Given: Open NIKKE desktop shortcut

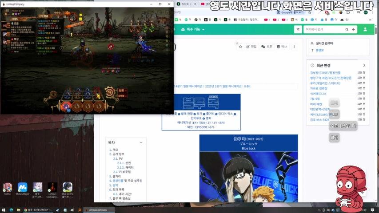Looking at the screenshot, I should click(x=8, y=190).
